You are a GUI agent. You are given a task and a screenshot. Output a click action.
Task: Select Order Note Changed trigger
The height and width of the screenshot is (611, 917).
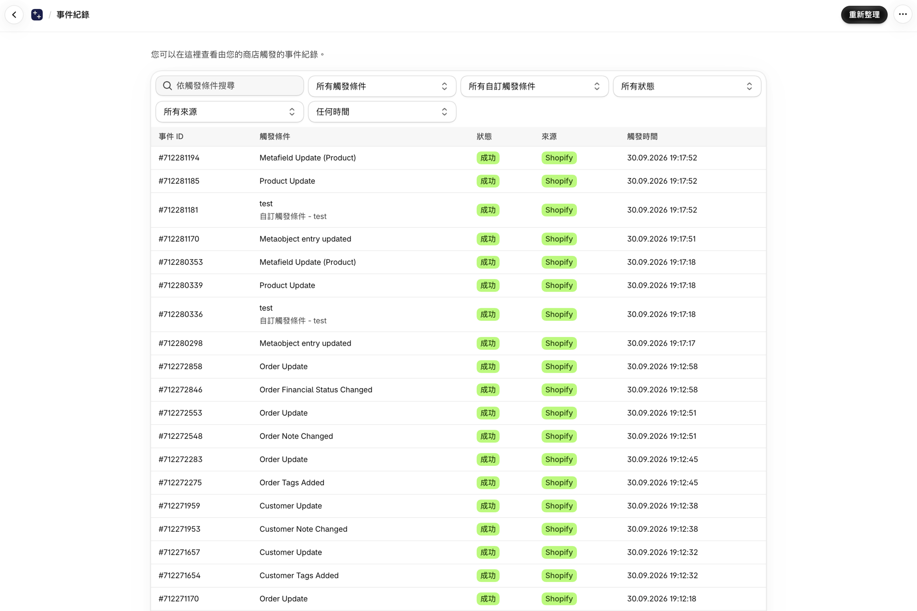[x=296, y=436]
